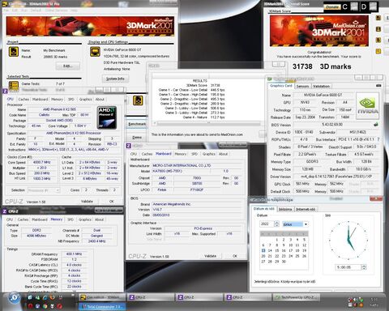Viewport: 389px width, 311px height.
Task: Click the Demo button in 3DMark
Action: coord(137,138)
